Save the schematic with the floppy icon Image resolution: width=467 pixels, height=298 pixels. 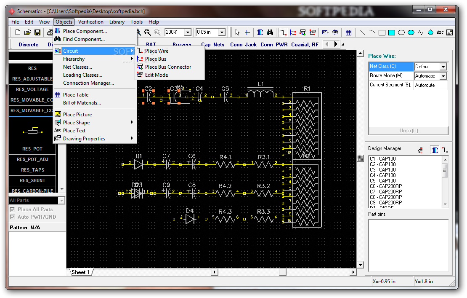tap(37, 32)
